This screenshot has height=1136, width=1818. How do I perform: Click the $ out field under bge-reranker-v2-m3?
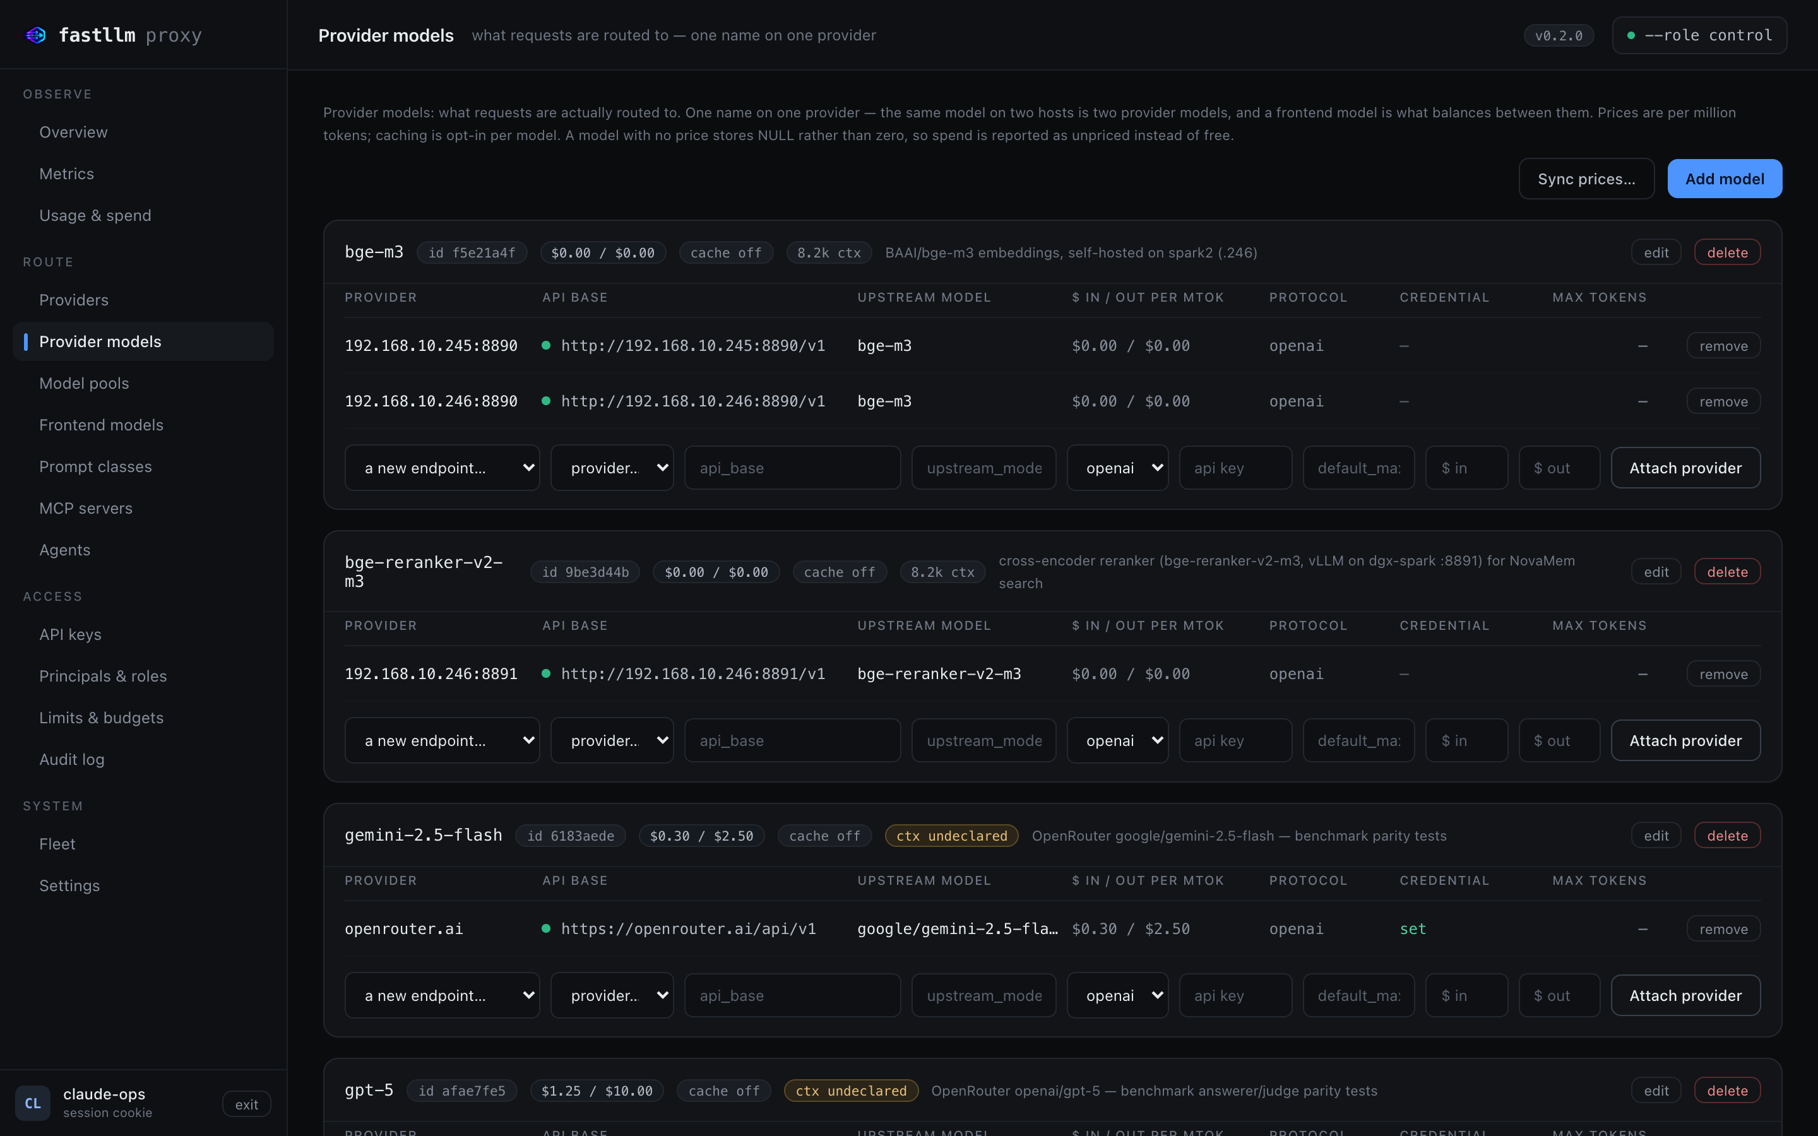tap(1559, 741)
